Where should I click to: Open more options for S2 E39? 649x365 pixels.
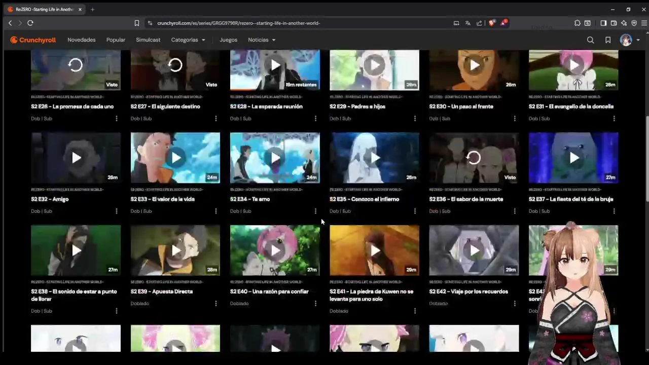tap(215, 304)
